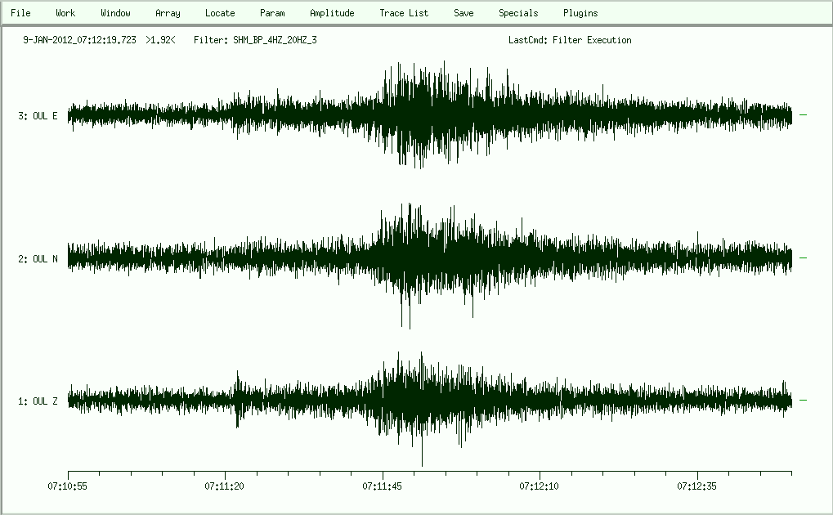The height and width of the screenshot is (515, 833).
Task: Open the Param menu
Action: 272,13
